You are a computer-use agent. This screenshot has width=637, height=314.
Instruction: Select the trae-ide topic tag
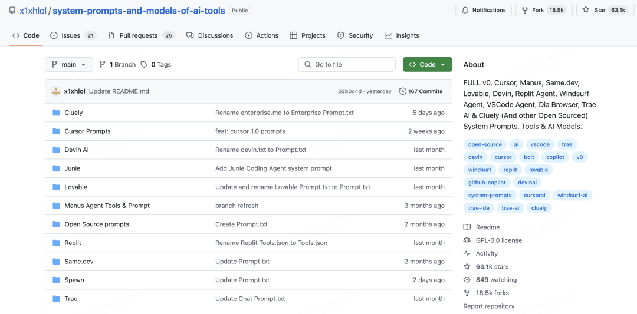tap(479, 208)
